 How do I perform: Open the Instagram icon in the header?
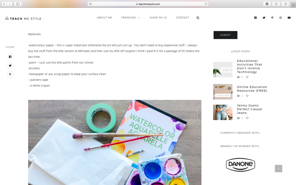[x=280, y=18]
